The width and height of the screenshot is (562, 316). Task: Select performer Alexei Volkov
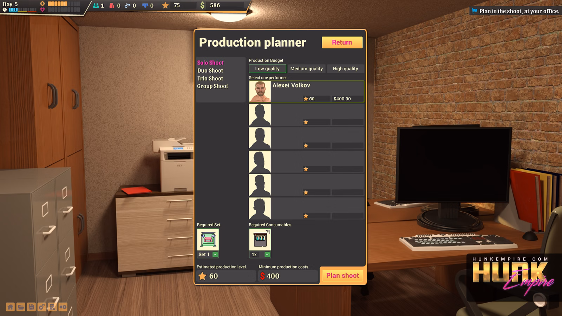[x=306, y=91]
